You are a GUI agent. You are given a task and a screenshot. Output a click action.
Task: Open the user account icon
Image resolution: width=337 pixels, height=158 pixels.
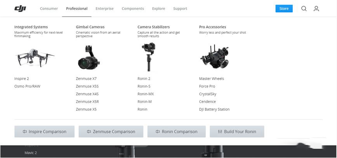coord(316,9)
